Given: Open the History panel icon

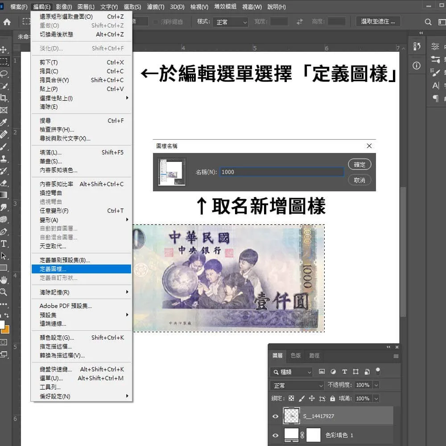Looking at the screenshot, I should (417, 46).
